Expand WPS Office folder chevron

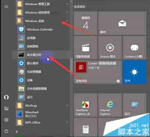[x=67, y=122]
